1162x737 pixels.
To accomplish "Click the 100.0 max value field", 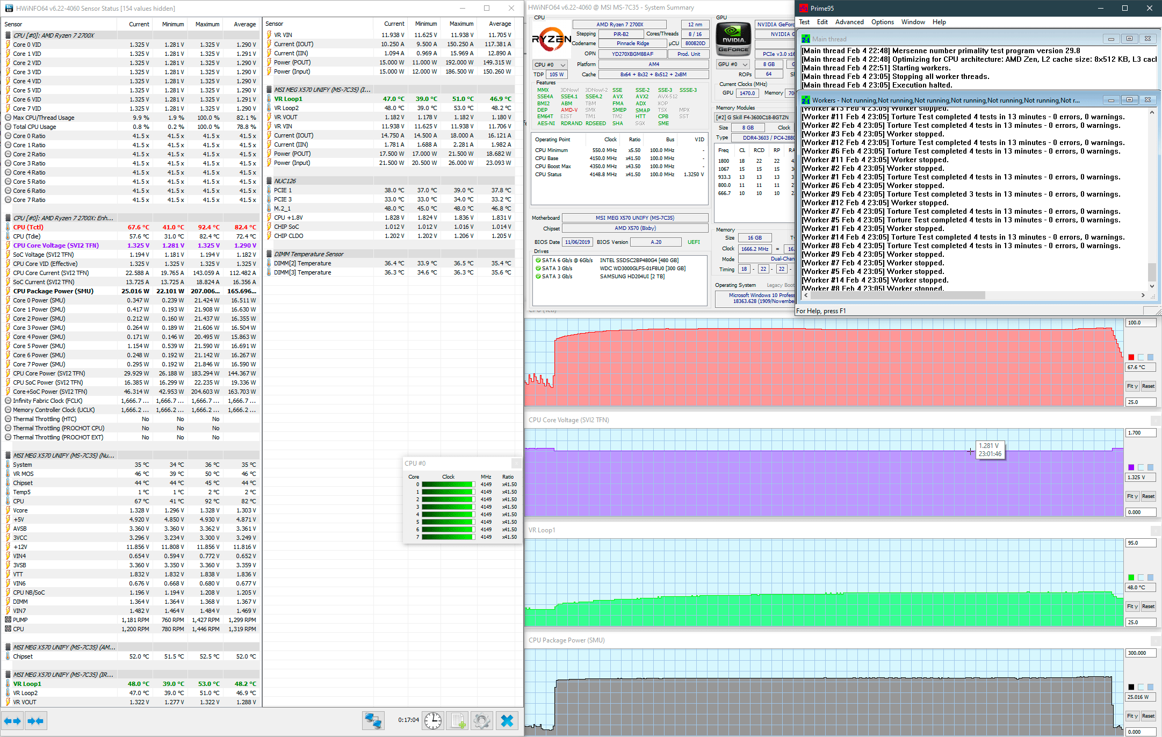I will tap(1140, 323).
